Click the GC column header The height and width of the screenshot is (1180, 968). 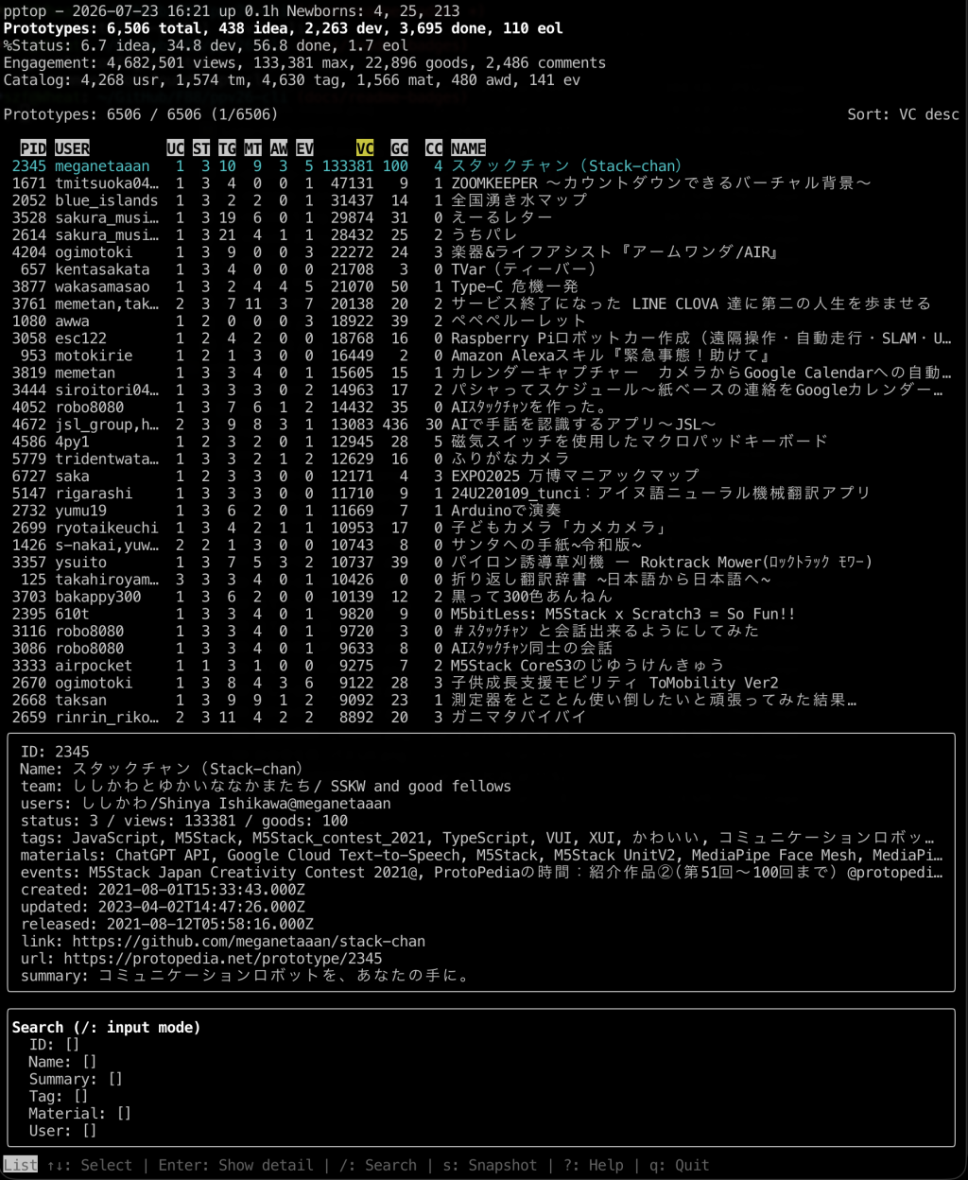(399, 148)
